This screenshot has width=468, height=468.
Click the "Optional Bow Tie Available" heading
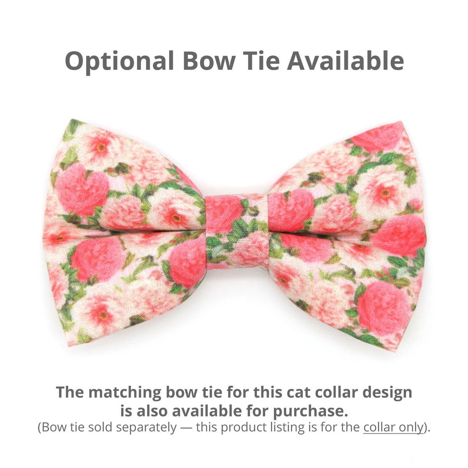click(x=234, y=62)
